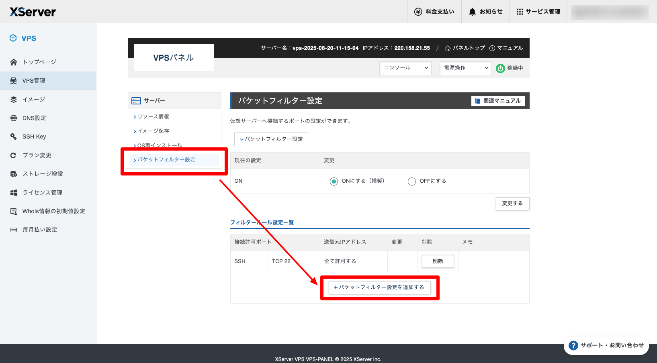Collapse the パケットフィルター設定 tab chevron
Screen dimensions: 657x363
[x=242, y=139]
